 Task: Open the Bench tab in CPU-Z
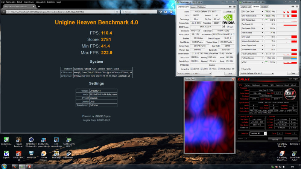coord(287,85)
